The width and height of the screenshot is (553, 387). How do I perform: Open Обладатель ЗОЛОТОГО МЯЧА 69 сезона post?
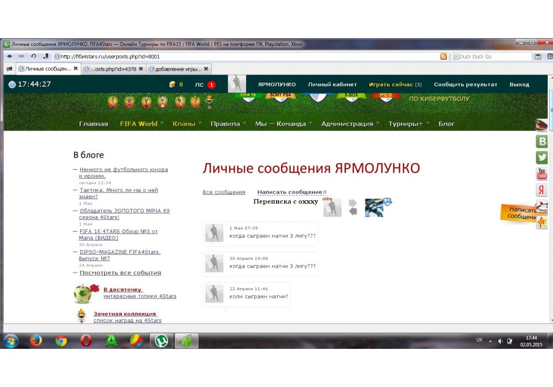(x=124, y=213)
